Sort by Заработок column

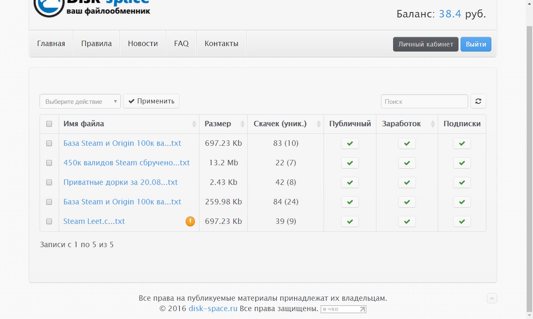tap(407, 124)
